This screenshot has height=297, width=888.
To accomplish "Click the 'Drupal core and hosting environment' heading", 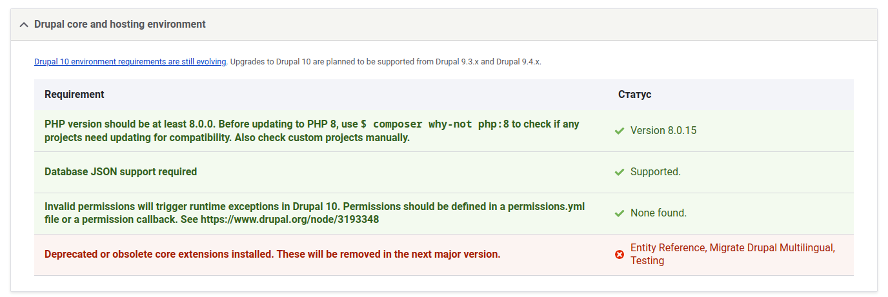I will click(x=120, y=24).
